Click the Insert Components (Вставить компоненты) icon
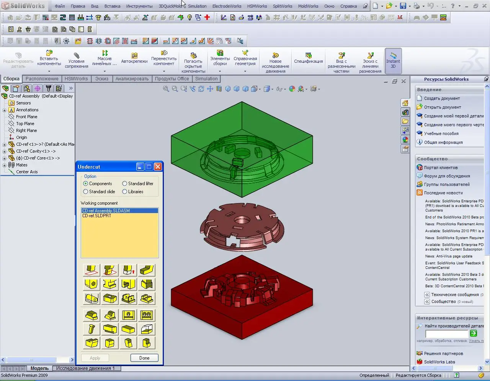490x381 pixels. [49, 53]
